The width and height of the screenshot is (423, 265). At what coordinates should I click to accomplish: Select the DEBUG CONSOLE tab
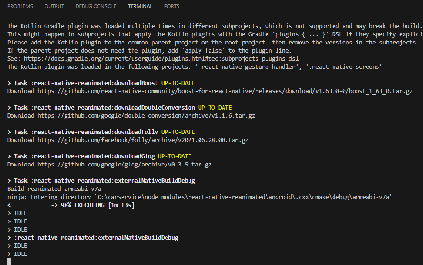[96, 6]
